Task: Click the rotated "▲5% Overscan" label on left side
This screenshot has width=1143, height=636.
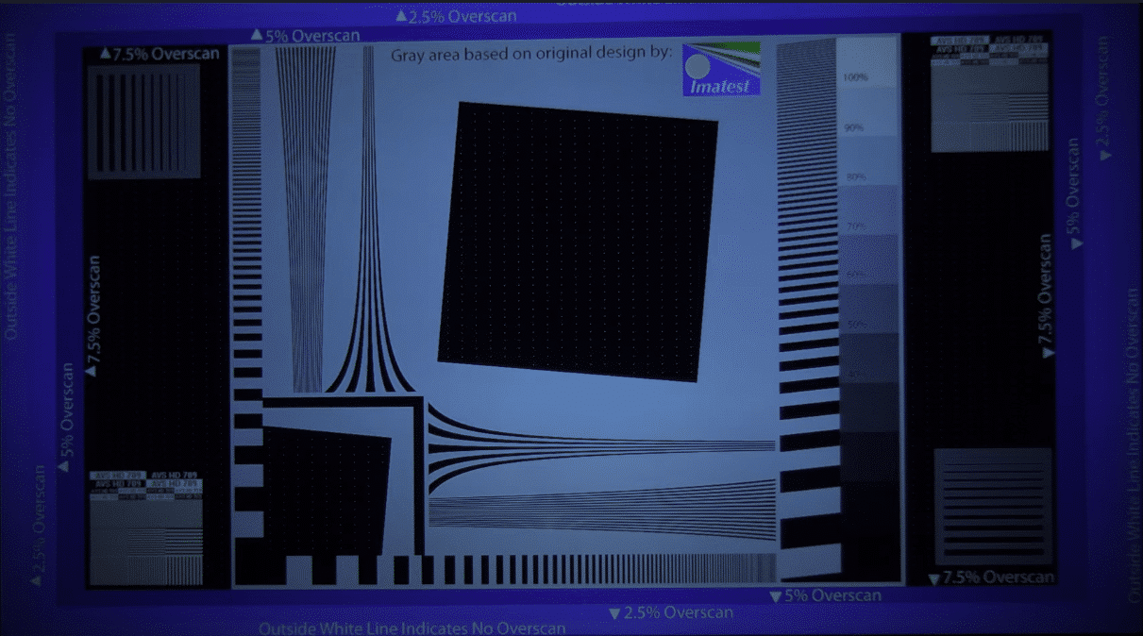Action: click(x=66, y=417)
